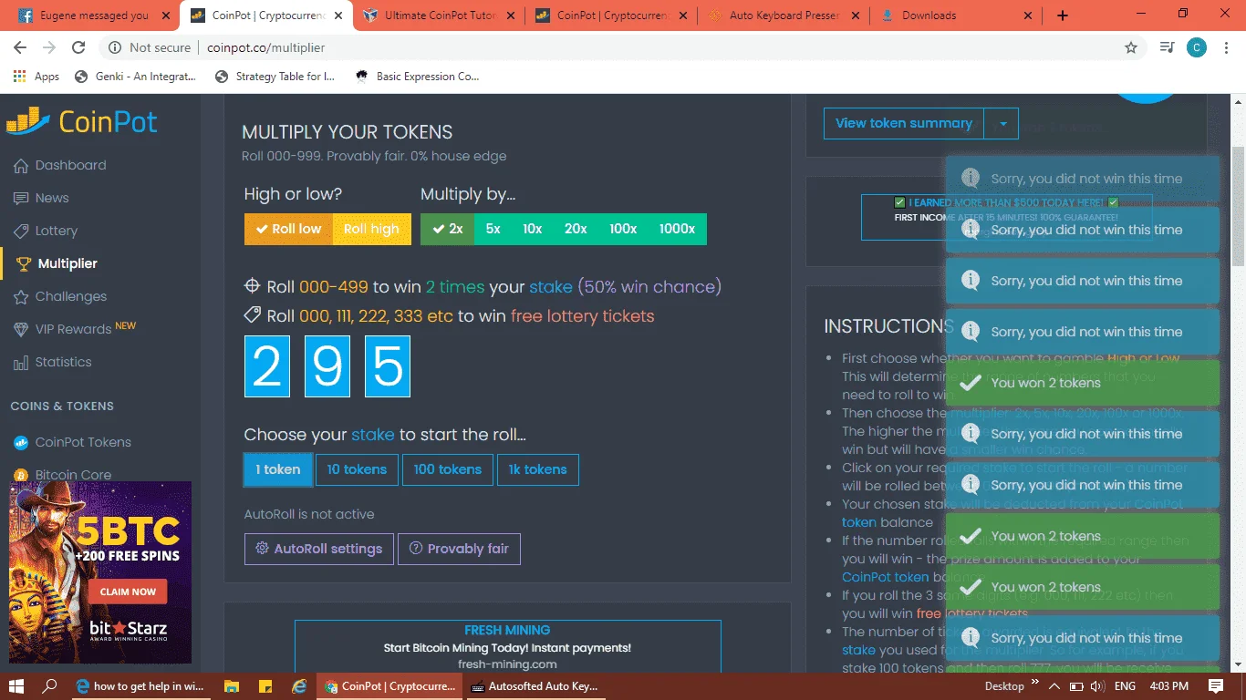Image resolution: width=1246 pixels, height=700 pixels.
Task: Stake 1k tokens to roll
Action: coord(537,469)
